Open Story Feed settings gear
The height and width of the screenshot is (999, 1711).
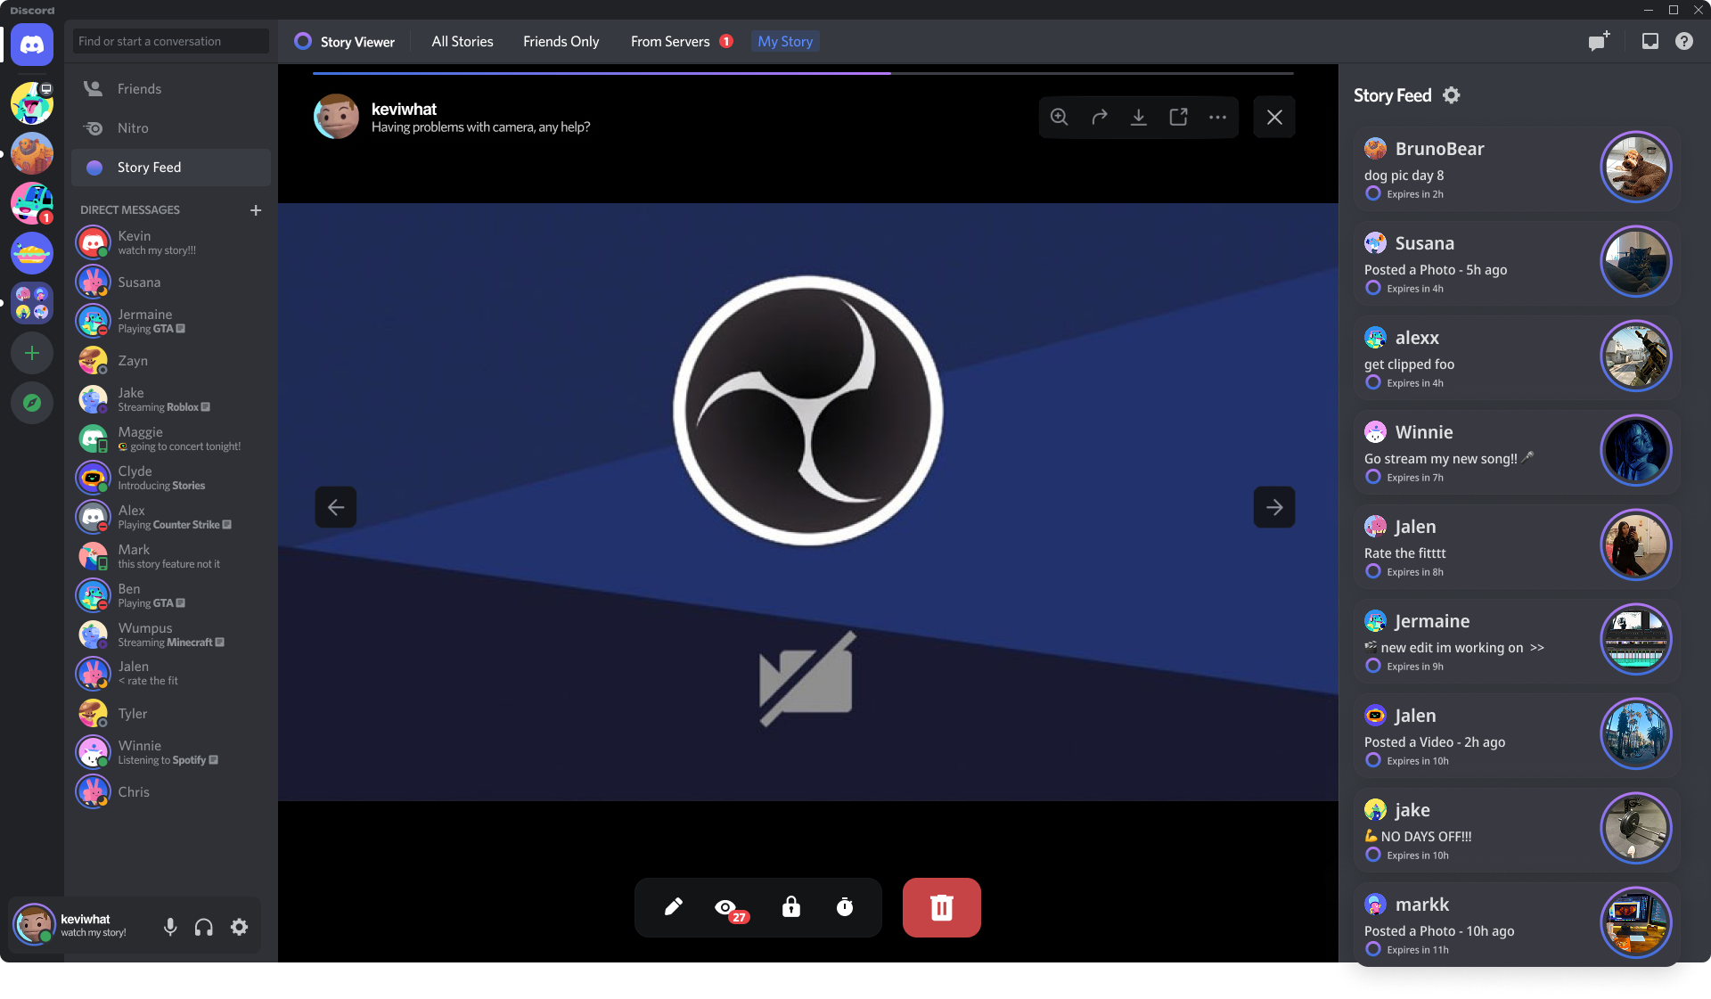1452,95
